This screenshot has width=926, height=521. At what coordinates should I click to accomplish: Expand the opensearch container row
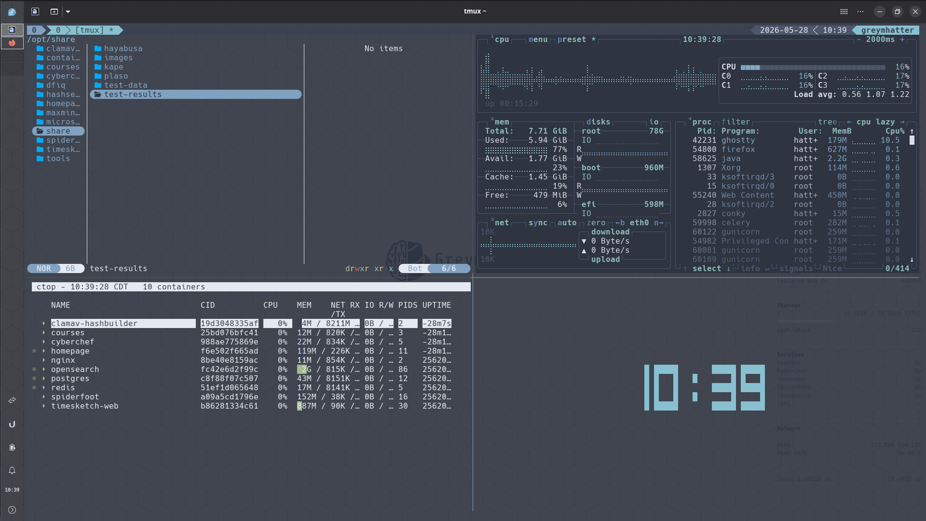[44, 369]
